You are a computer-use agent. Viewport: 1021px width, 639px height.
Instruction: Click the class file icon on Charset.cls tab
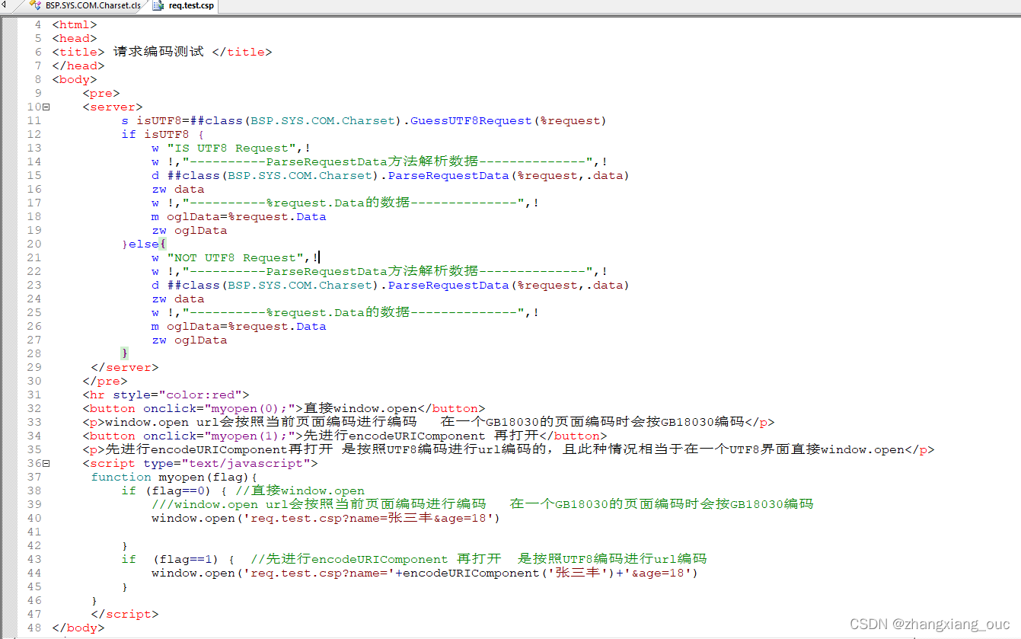click(35, 6)
